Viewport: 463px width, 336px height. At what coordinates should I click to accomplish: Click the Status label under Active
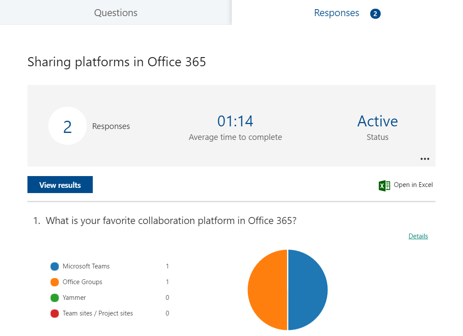(x=377, y=137)
